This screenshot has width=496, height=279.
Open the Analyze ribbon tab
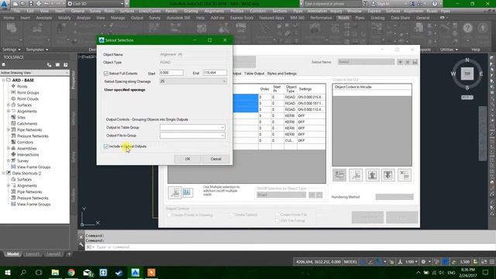84,18
